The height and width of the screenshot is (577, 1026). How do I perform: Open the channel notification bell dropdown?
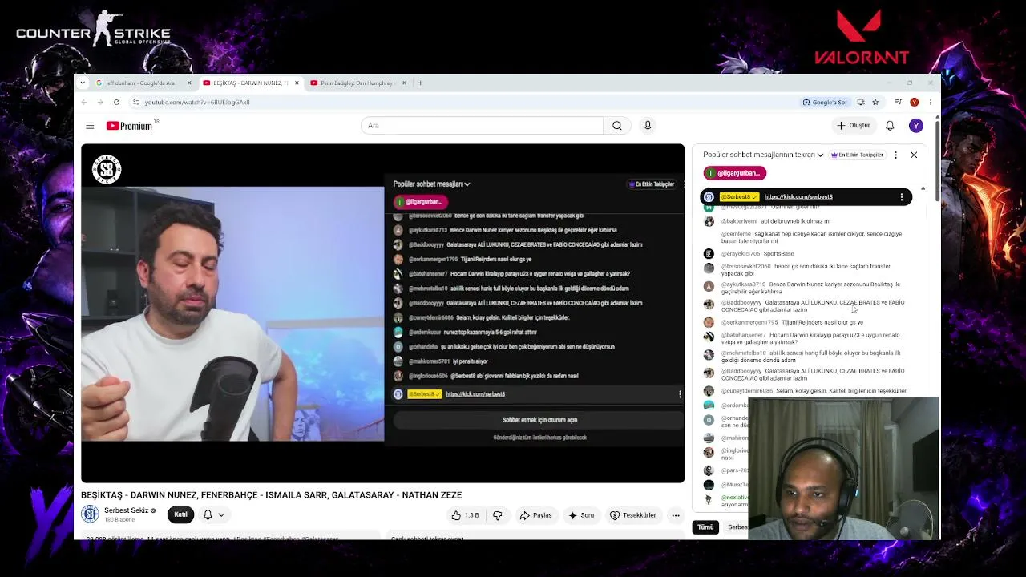213,514
